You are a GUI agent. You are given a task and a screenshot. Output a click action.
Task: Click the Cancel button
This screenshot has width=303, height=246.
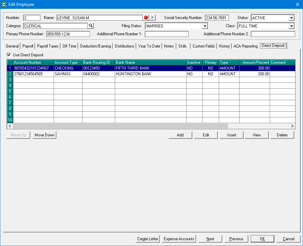[x=288, y=239]
